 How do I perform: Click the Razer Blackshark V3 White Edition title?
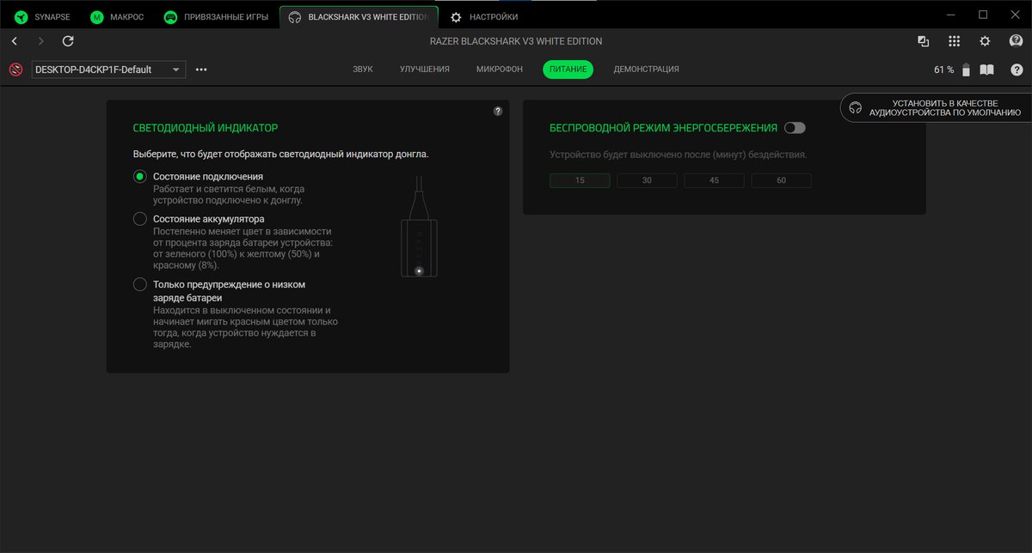(516, 41)
